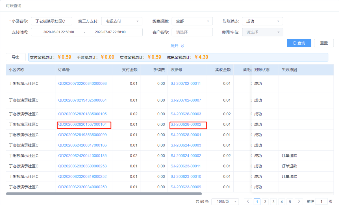339x205 pixels.
Task: Open receipt SJ-200624-00002
Action: [186, 156]
